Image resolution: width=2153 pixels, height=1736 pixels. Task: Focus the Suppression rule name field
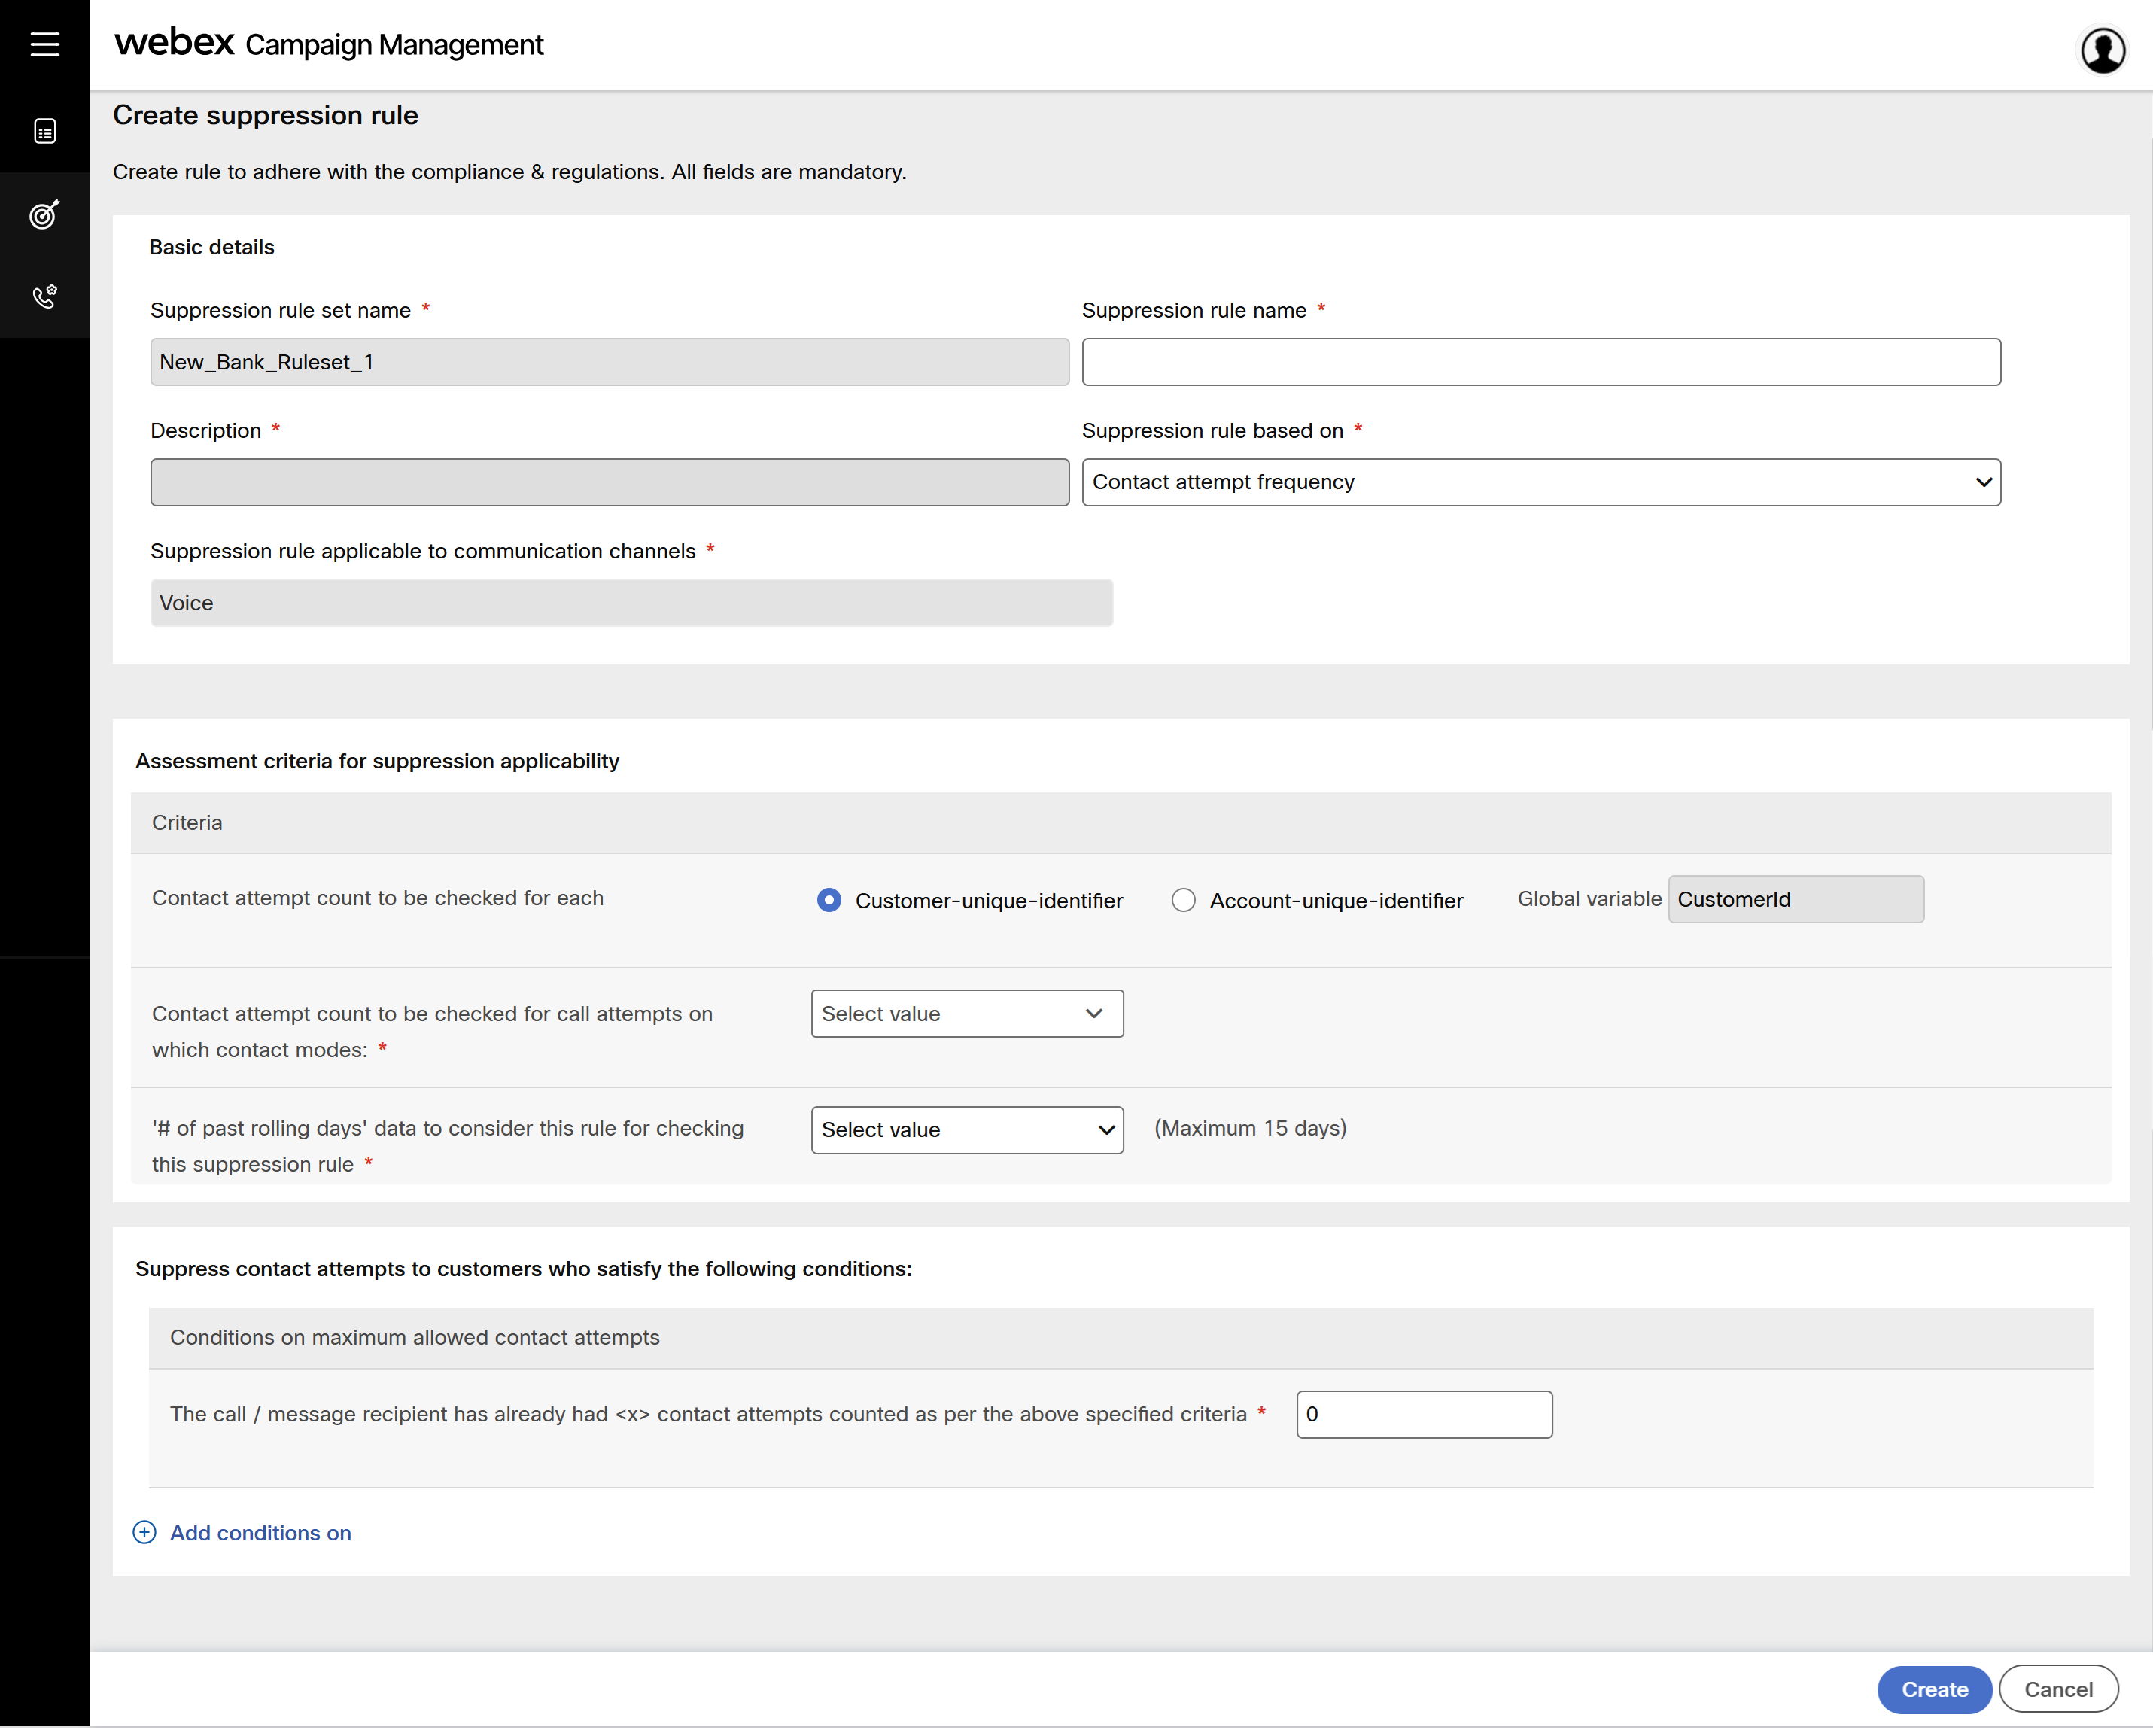[1540, 362]
